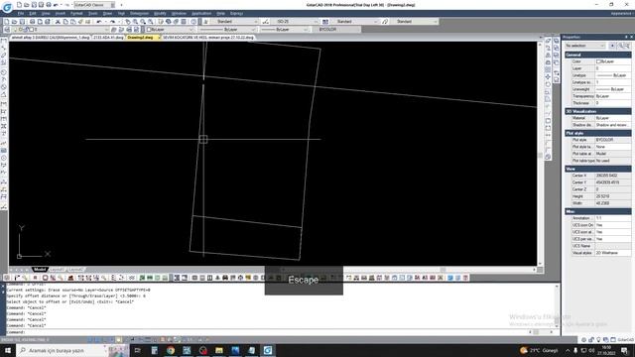Open the layer list dropdown showing 0
Image resolution: width=635 pixels, height=357 pixels.
point(62,30)
